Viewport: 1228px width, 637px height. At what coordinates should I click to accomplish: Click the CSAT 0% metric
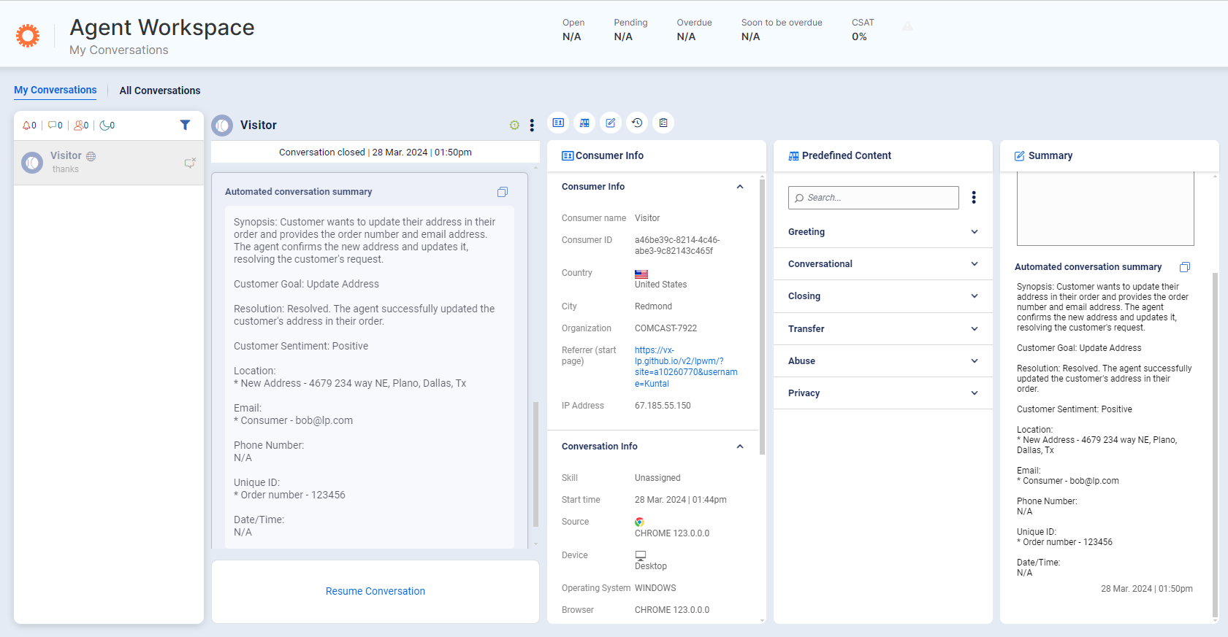pyautogui.click(x=863, y=30)
